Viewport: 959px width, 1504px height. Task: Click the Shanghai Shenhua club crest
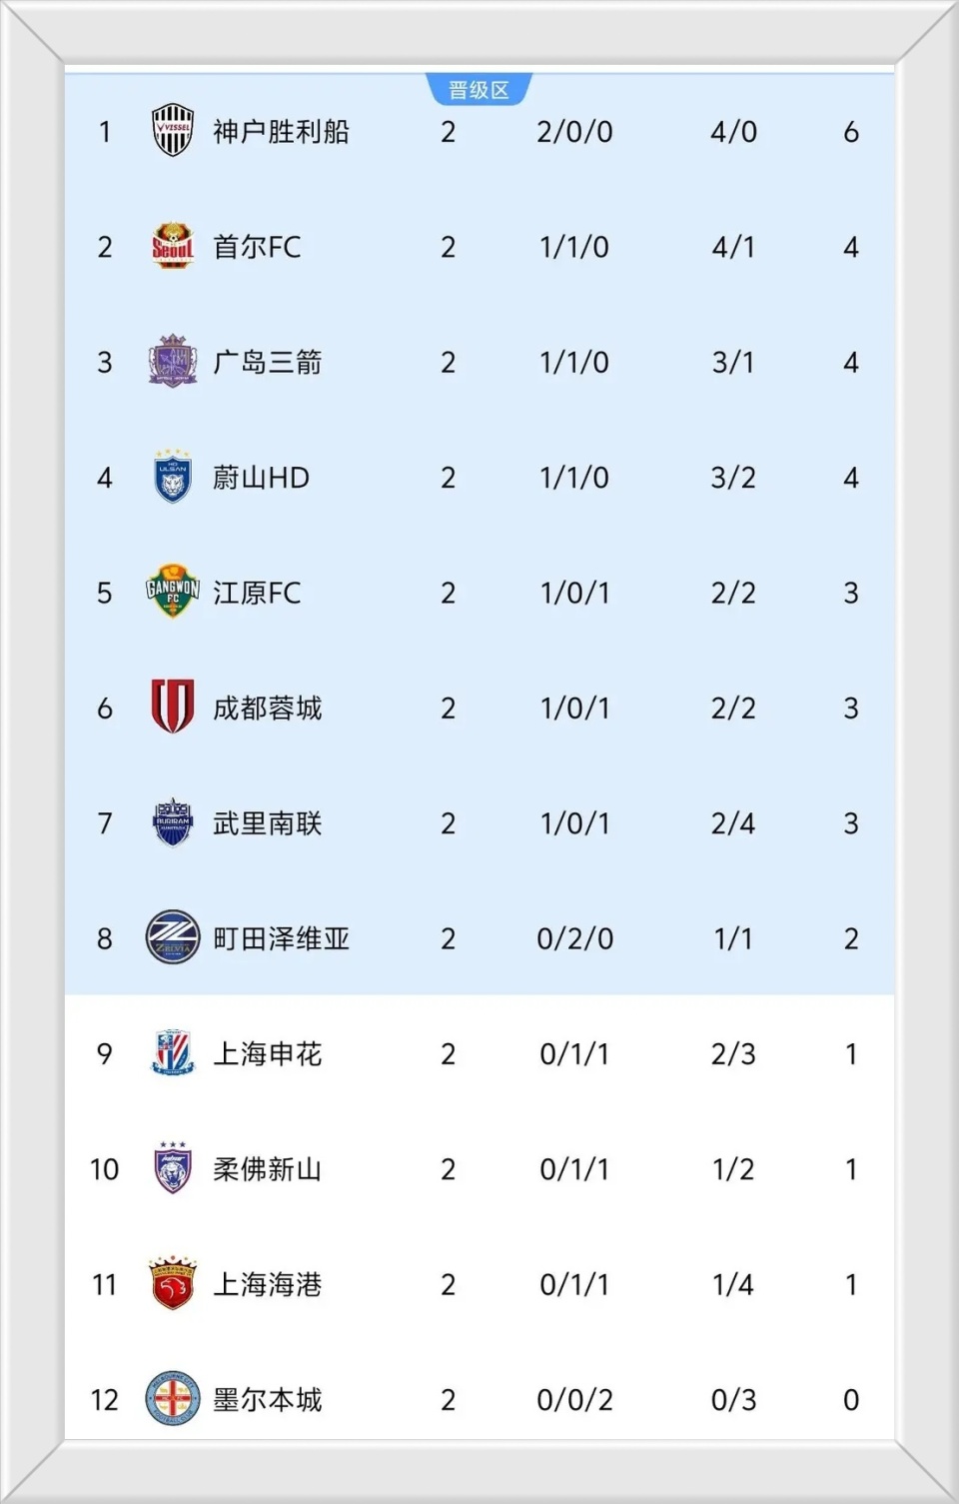[172, 1053]
